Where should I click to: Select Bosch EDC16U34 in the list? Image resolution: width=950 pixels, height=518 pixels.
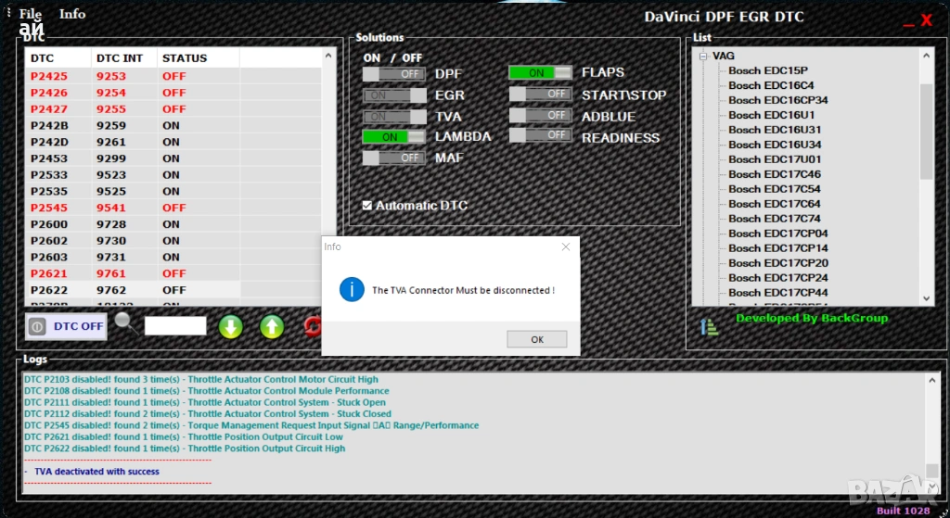point(775,145)
